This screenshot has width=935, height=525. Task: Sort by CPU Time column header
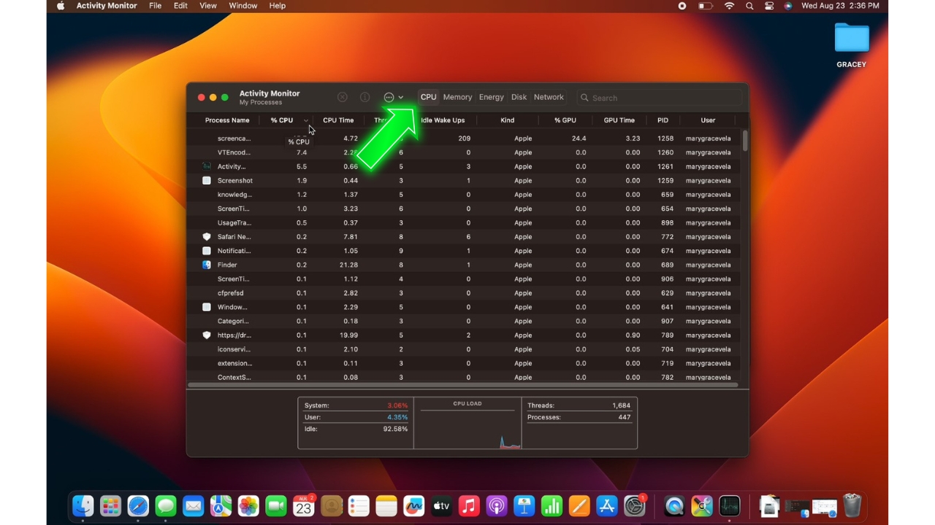(x=338, y=120)
